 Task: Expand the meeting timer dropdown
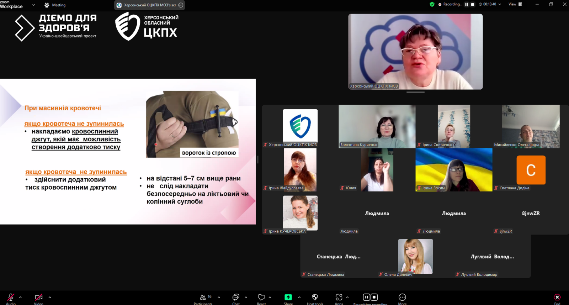point(499,5)
